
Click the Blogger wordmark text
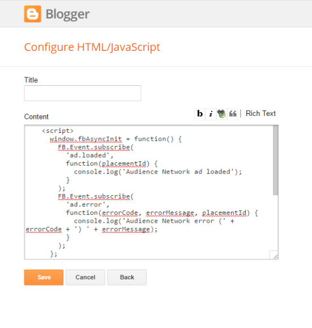pos(67,15)
